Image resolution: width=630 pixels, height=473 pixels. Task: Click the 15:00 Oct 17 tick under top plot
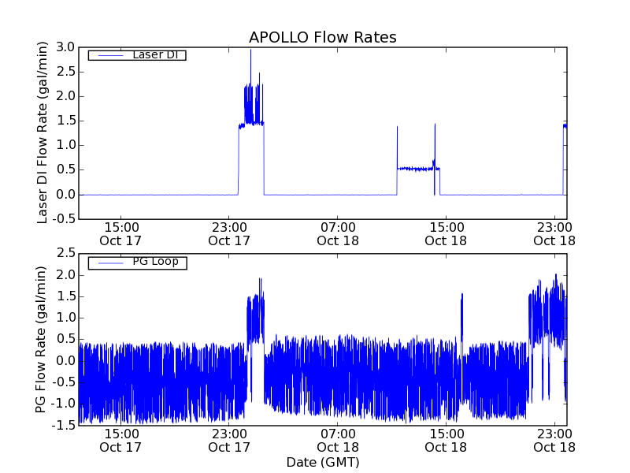tap(120, 233)
